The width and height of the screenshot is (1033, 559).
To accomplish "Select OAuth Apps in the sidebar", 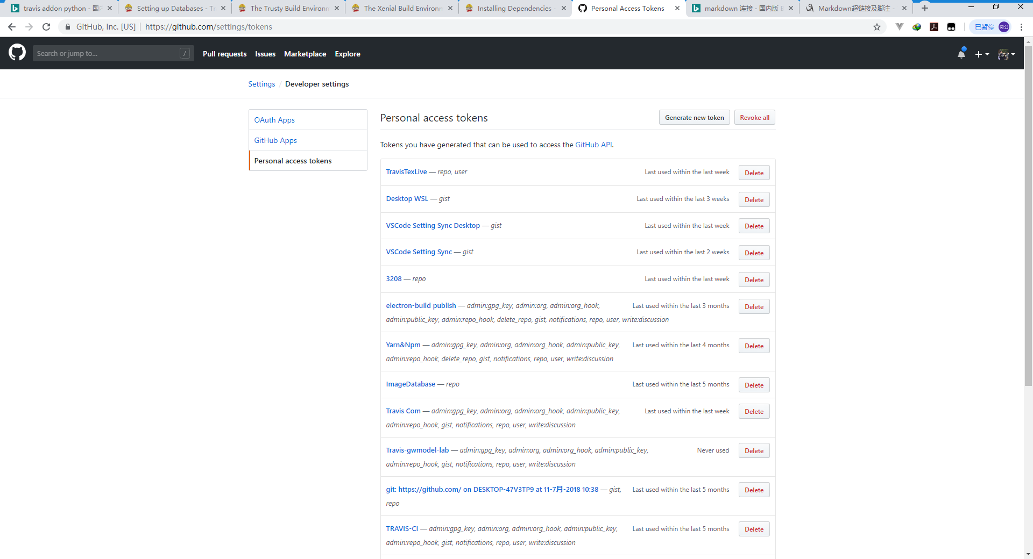I will [x=274, y=120].
